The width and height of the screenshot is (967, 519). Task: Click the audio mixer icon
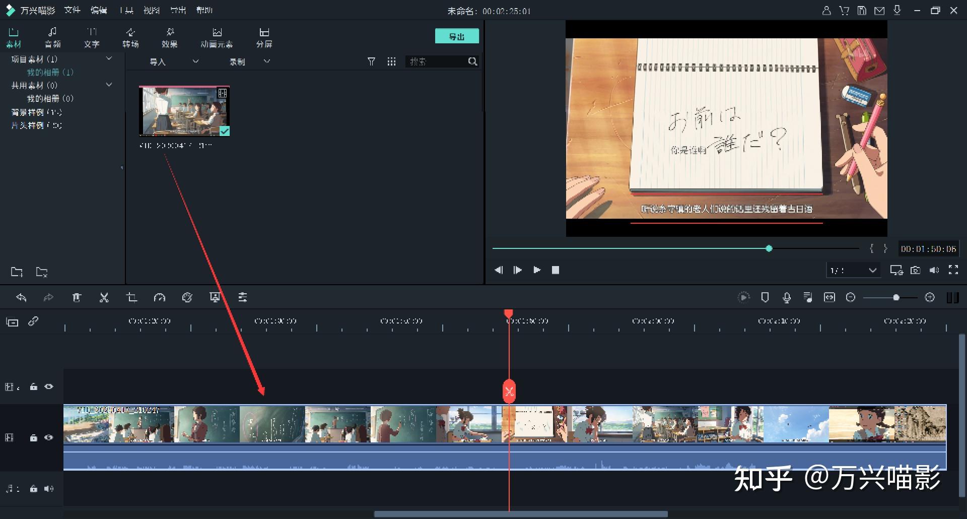(x=808, y=297)
